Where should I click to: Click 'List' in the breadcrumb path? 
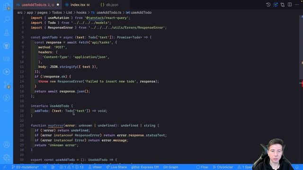click(x=69, y=13)
